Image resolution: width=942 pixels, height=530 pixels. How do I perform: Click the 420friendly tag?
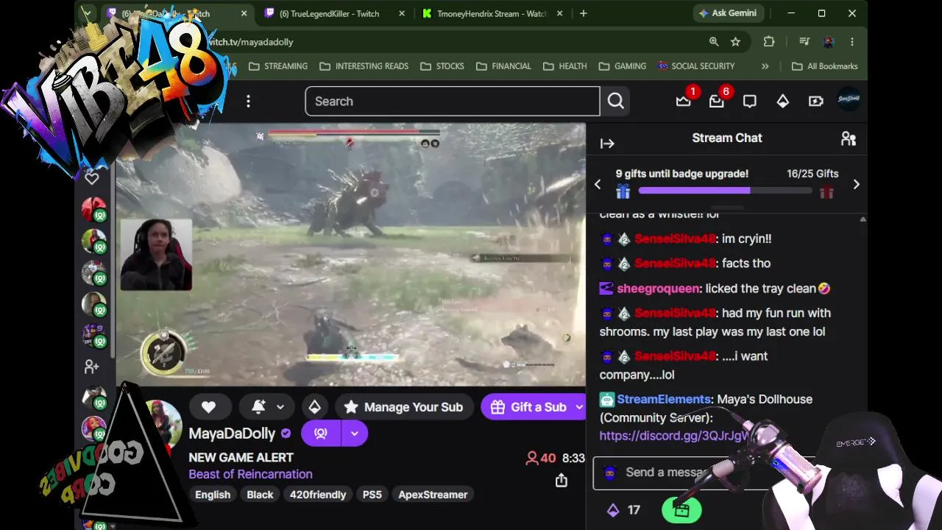[318, 495]
